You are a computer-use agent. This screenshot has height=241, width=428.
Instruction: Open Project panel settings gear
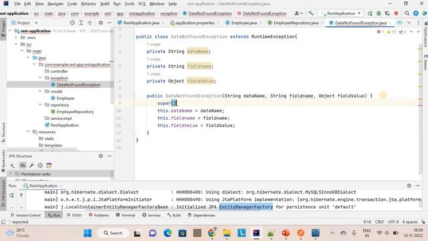(x=101, y=23)
